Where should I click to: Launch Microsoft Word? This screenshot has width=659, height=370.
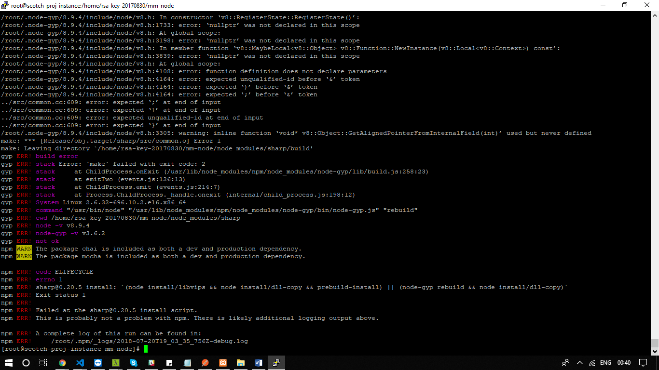pyautogui.click(x=259, y=362)
